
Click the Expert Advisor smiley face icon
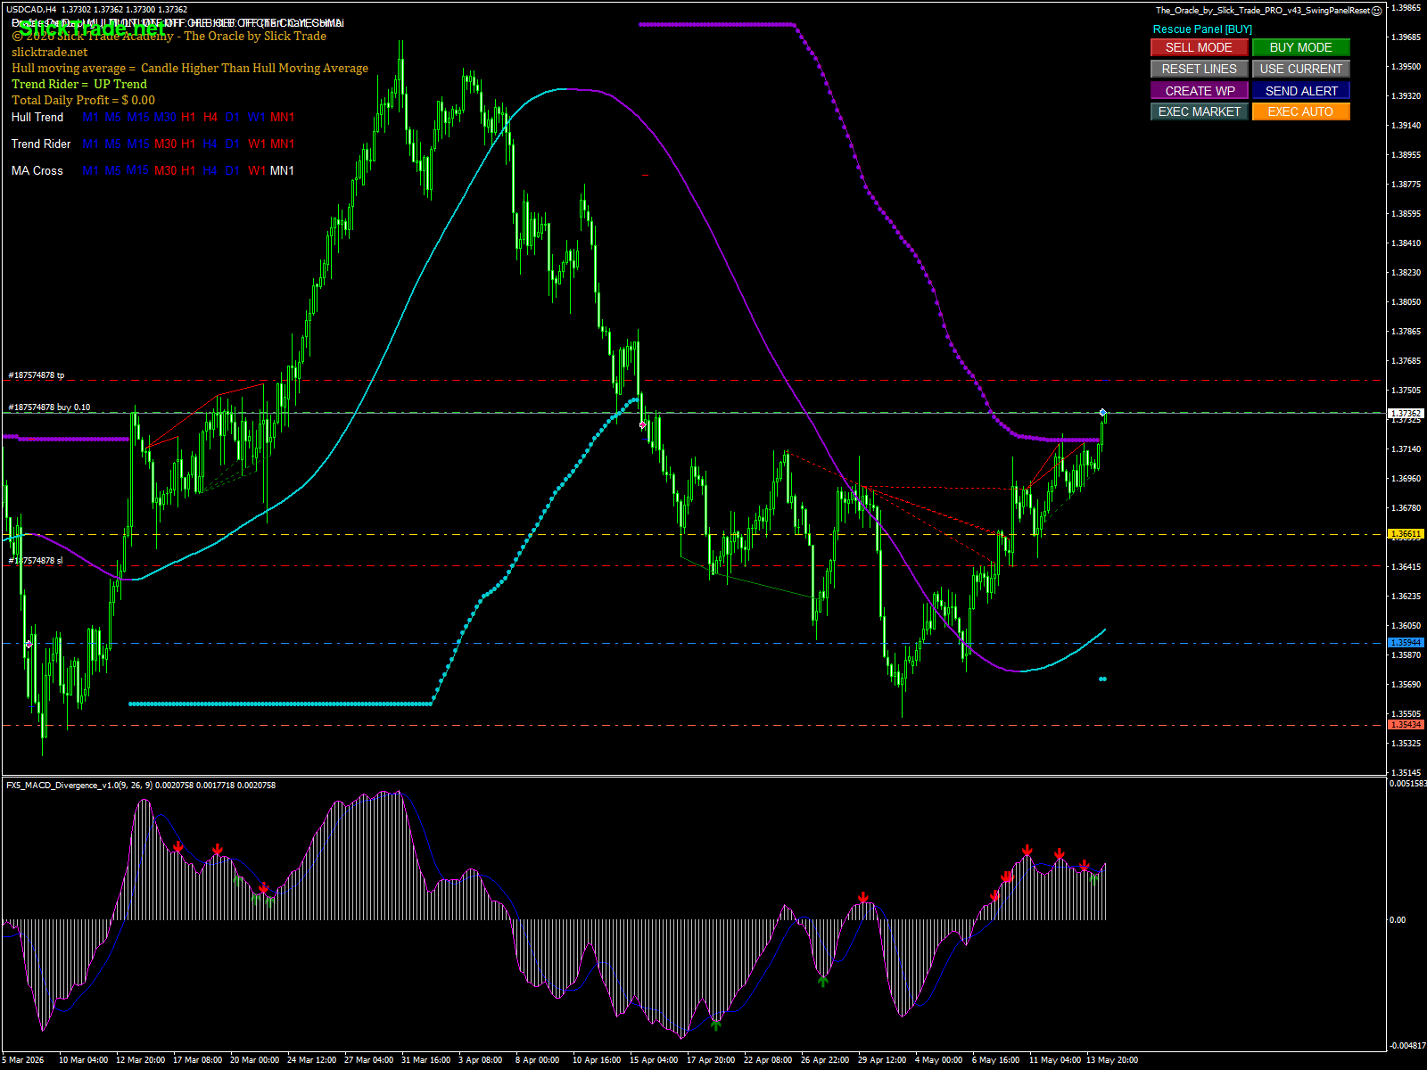(1376, 11)
